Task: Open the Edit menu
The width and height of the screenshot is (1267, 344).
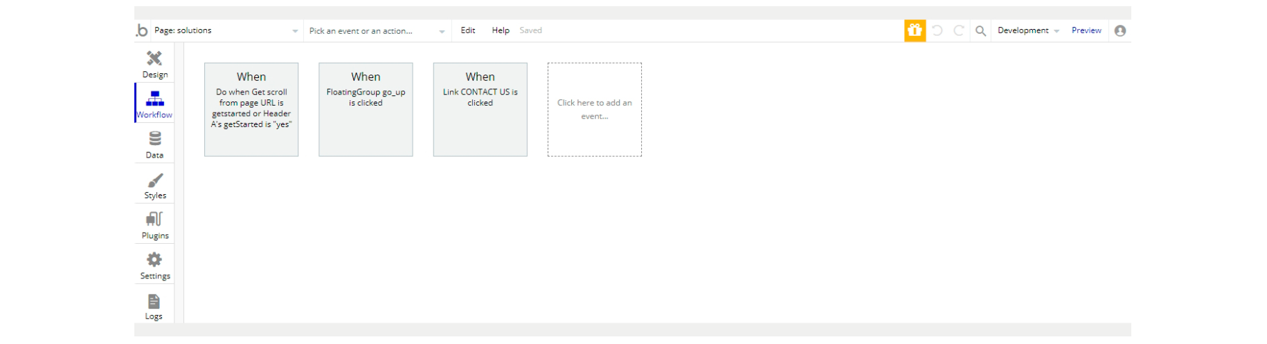Action: coord(468,30)
